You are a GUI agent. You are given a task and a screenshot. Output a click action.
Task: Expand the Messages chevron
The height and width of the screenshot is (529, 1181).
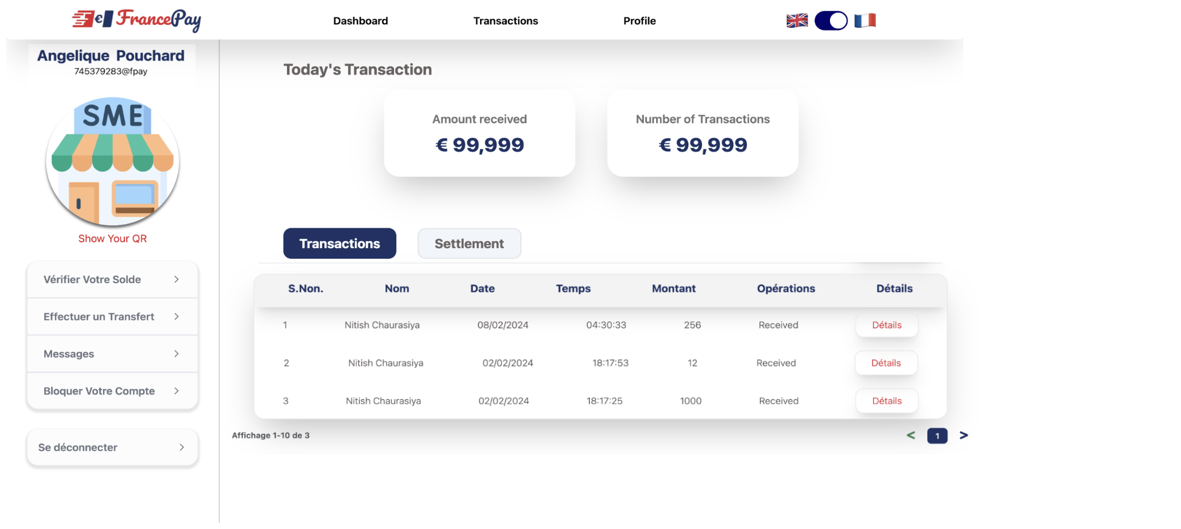(177, 354)
